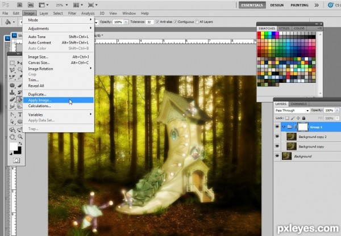Launch Mini Bridge from top bar
This screenshot has width=341, height=236.
(x=31, y=5)
